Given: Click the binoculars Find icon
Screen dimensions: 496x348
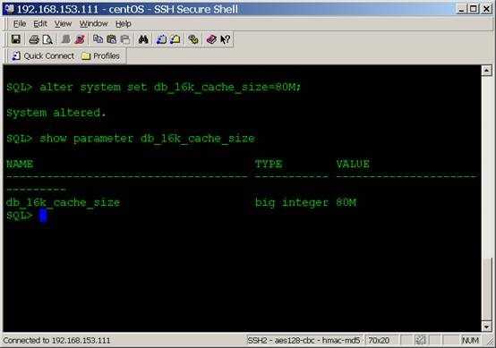Looking at the screenshot, I should point(143,39).
